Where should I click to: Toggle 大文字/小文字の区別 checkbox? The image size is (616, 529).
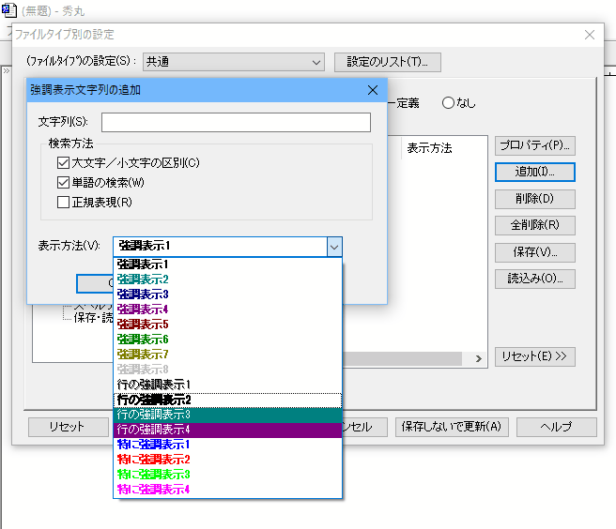click(63, 162)
